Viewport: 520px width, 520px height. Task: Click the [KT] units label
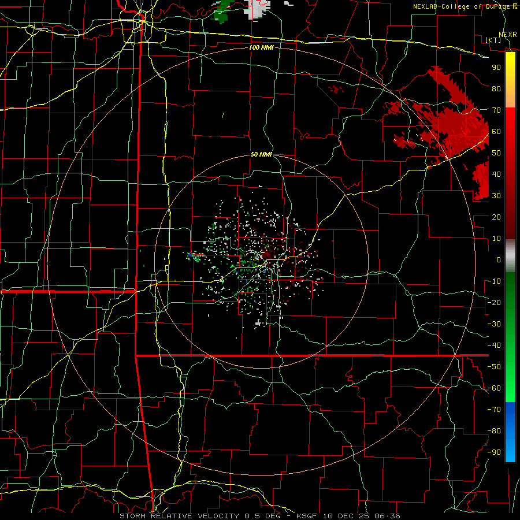tap(493, 40)
